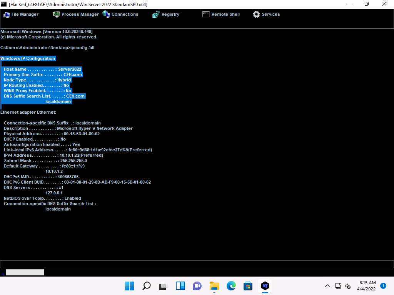Image resolution: width=394 pixels, height=295 pixels.
Task: Switch to Remote Shell
Action: pyautogui.click(x=221, y=14)
